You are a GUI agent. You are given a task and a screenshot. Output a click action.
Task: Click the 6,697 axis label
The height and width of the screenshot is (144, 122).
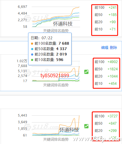pyautogui.click(x=23, y=7)
